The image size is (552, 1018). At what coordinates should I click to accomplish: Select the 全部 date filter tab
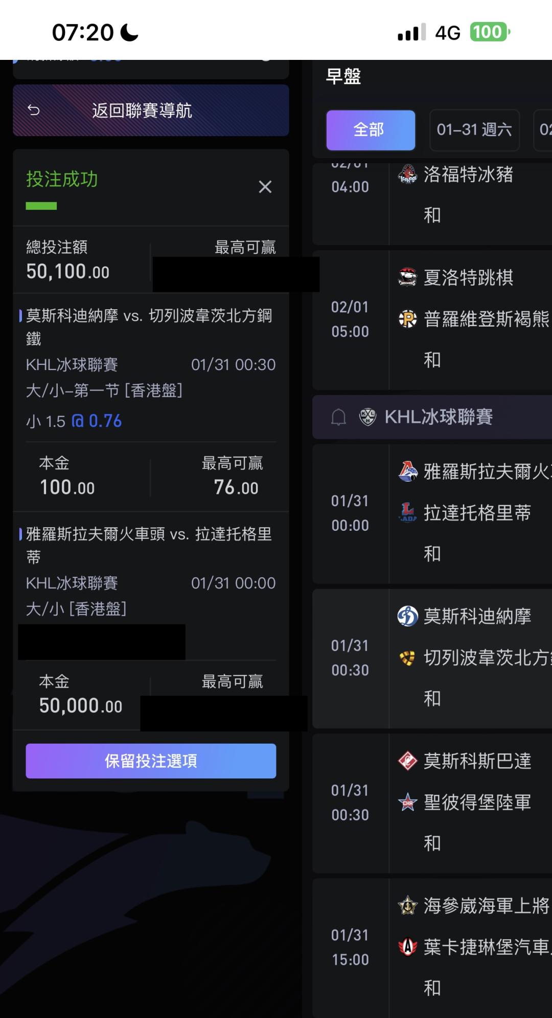tap(371, 130)
